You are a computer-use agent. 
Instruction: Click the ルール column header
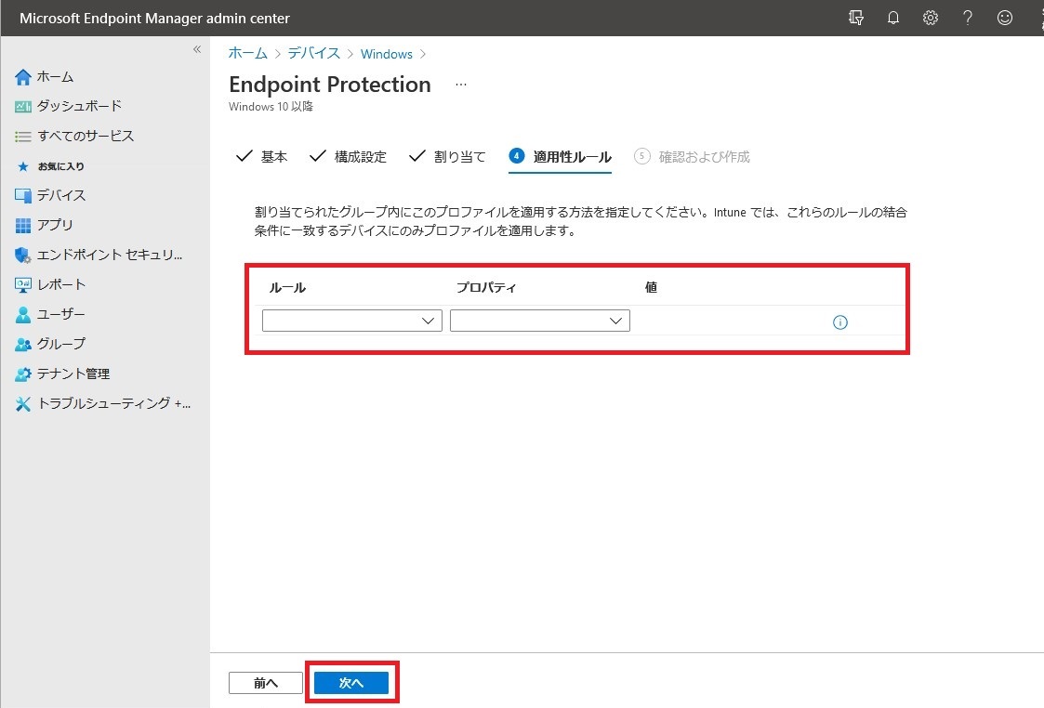pyautogui.click(x=287, y=287)
